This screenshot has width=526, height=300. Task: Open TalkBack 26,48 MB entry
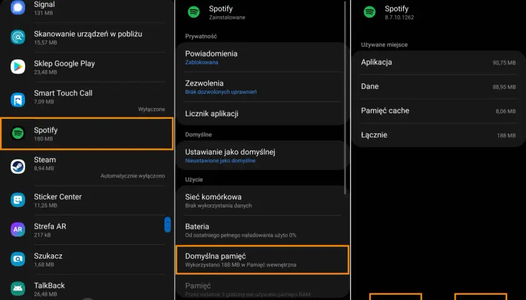point(87,288)
